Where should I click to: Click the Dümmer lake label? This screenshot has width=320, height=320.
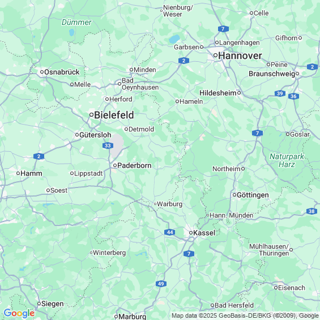76,22
